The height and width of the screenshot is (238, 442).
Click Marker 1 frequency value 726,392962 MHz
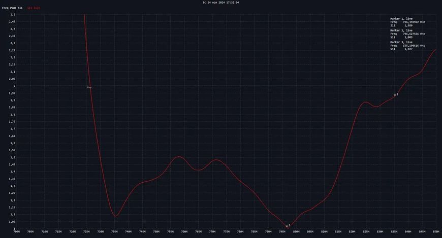414,22
